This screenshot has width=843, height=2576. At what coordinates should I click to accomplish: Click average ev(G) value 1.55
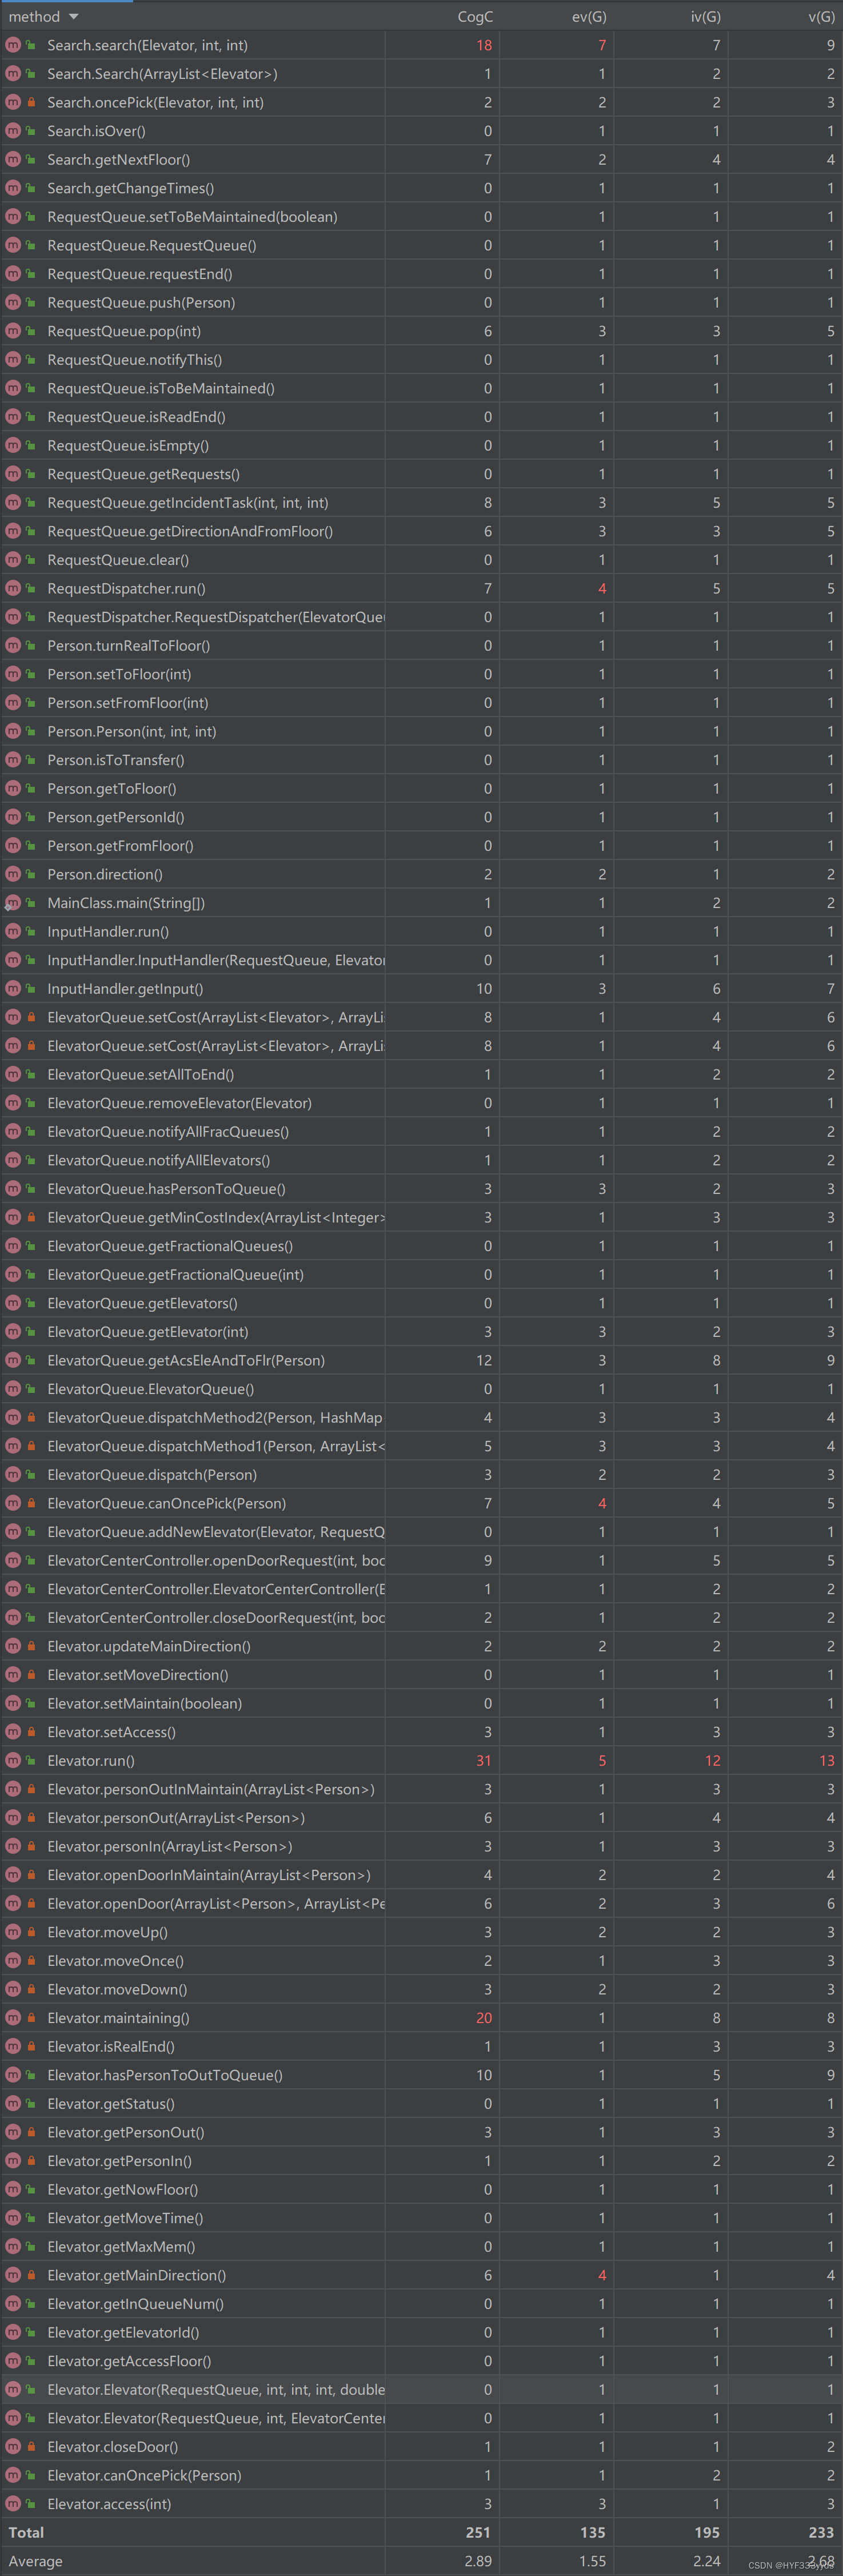pos(592,2561)
